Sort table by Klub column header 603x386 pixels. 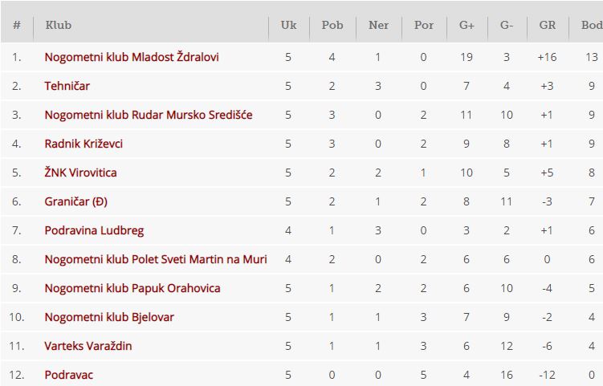(59, 26)
